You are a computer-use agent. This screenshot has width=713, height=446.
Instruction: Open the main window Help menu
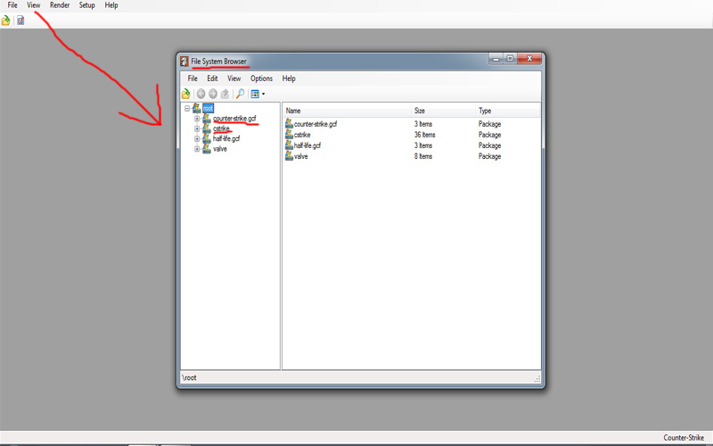tap(111, 5)
